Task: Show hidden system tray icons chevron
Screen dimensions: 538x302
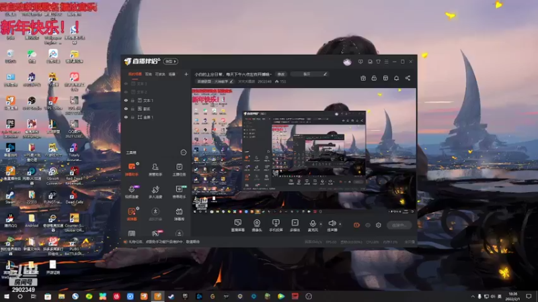Action: tap(473, 296)
